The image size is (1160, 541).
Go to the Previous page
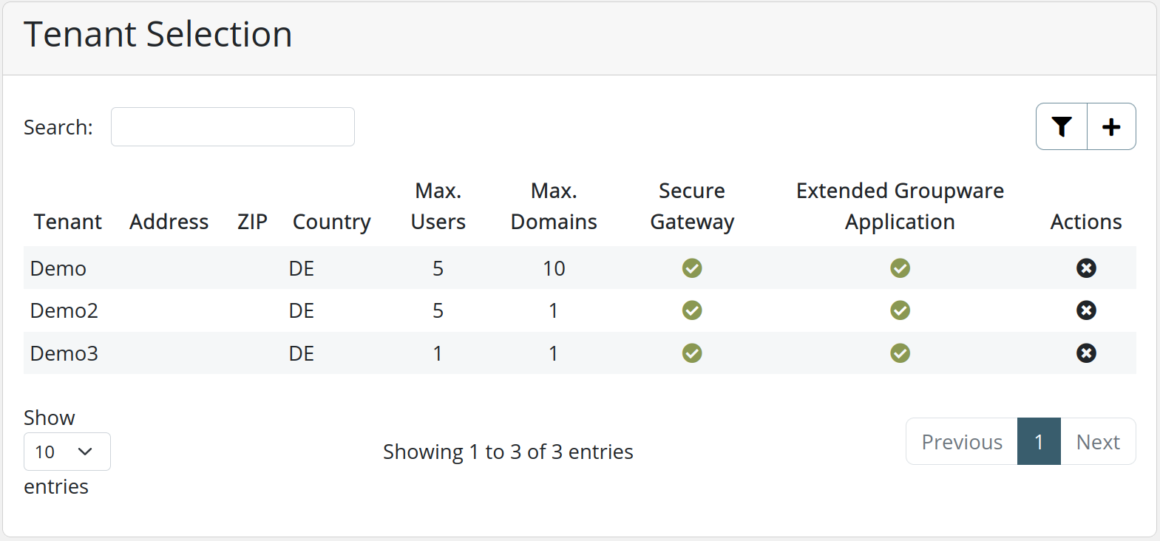coord(962,442)
